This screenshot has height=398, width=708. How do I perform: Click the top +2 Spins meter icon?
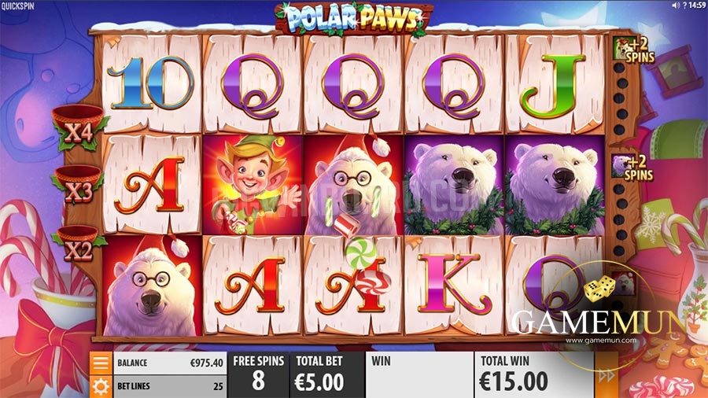pyautogui.click(x=633, y=50)
